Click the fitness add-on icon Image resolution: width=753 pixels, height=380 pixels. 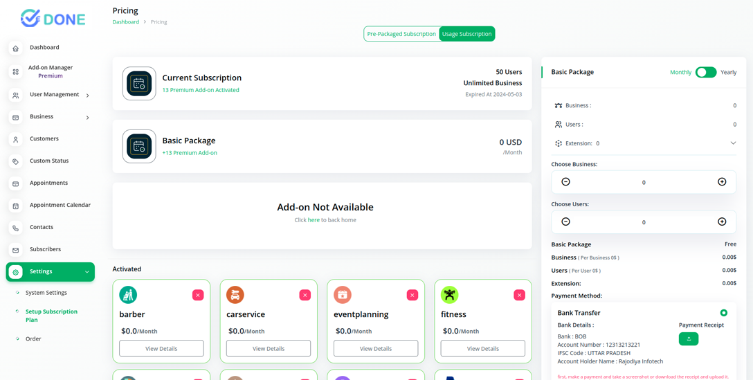pyautogui.click(x=449, y=294)
